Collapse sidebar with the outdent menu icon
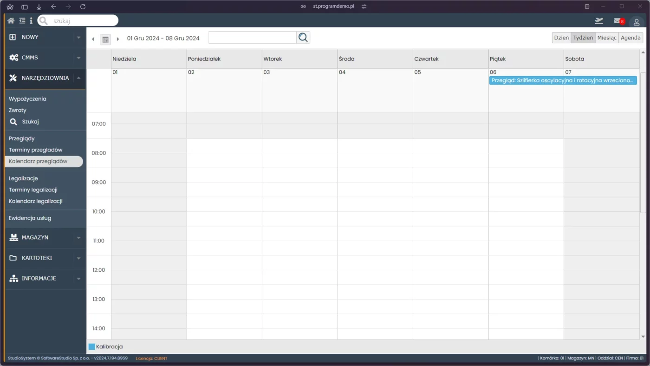Screen dimensions: 650x366 [x=22, y=20]
